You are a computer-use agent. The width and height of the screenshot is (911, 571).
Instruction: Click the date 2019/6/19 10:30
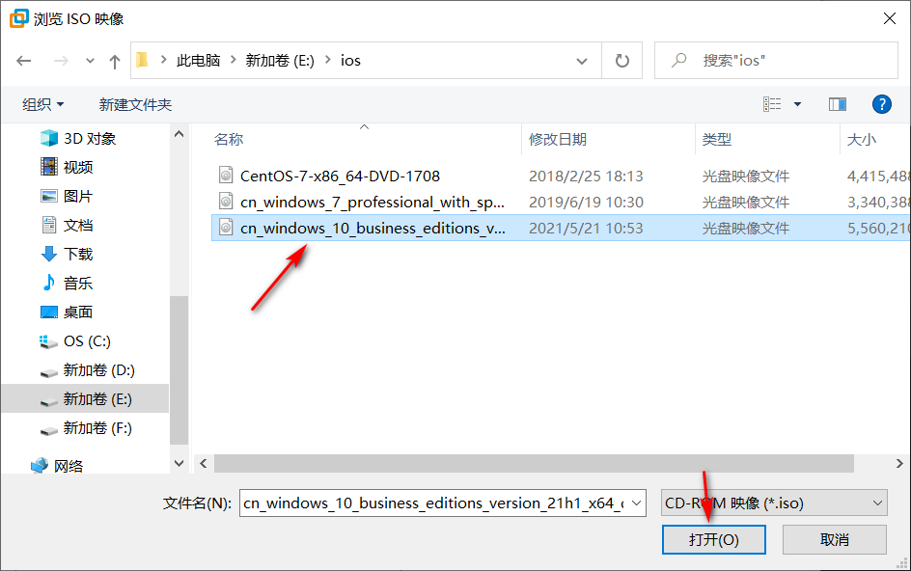pos(586,203)
